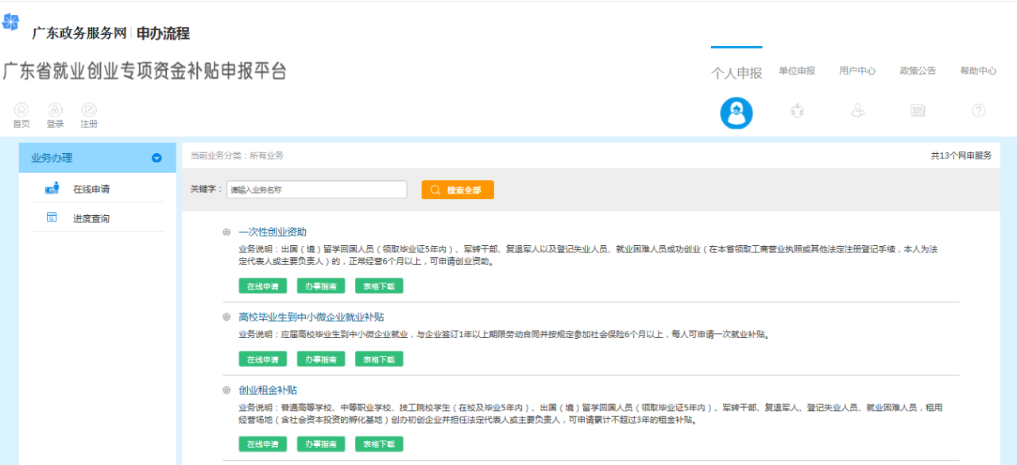Open the 用户中心 menu item
The height and width of the screenshot is (465, 1017).
(x=857, y=70)
